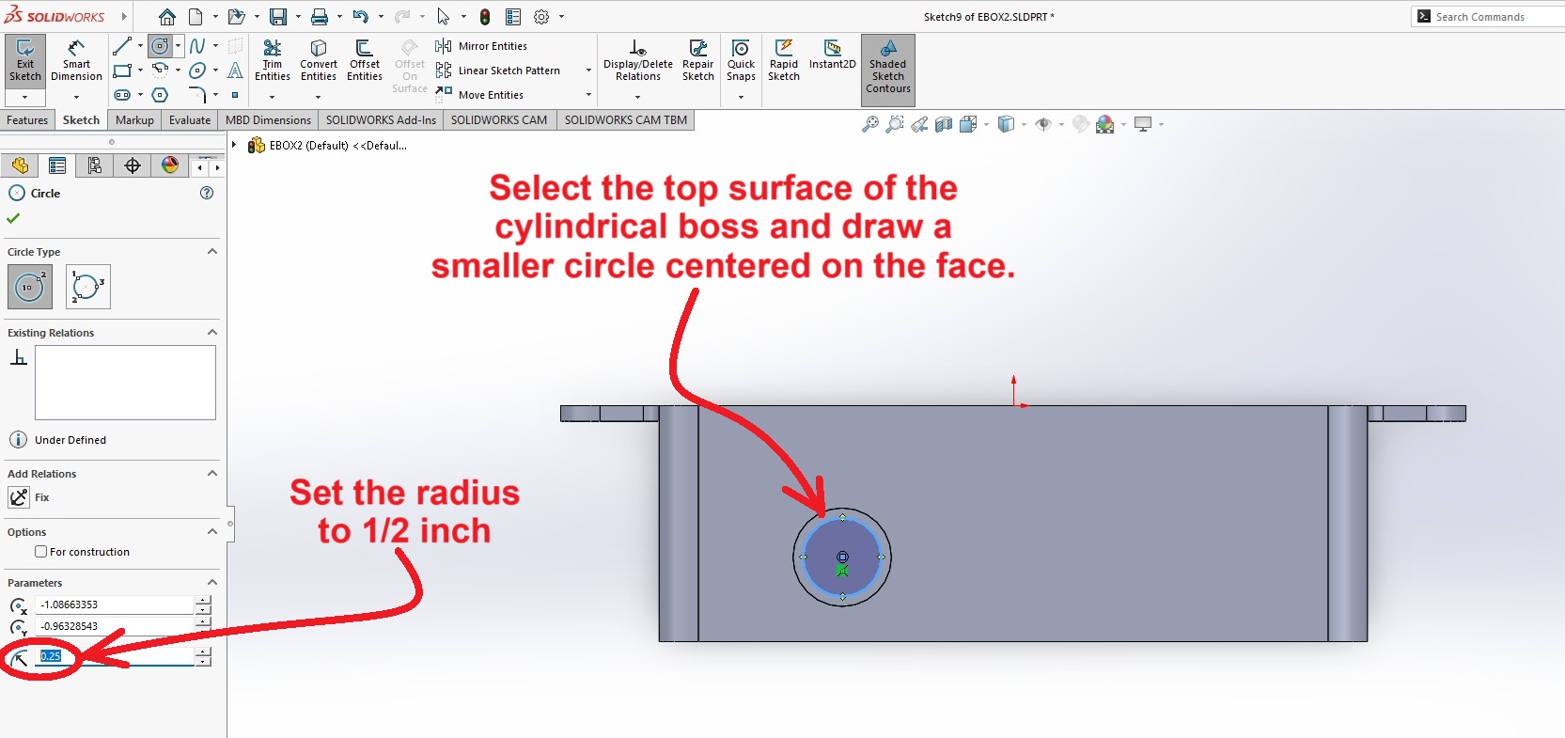Click the Instant2D tool
The width and height of the screenshot is (1565, 738).
[832, 55]
